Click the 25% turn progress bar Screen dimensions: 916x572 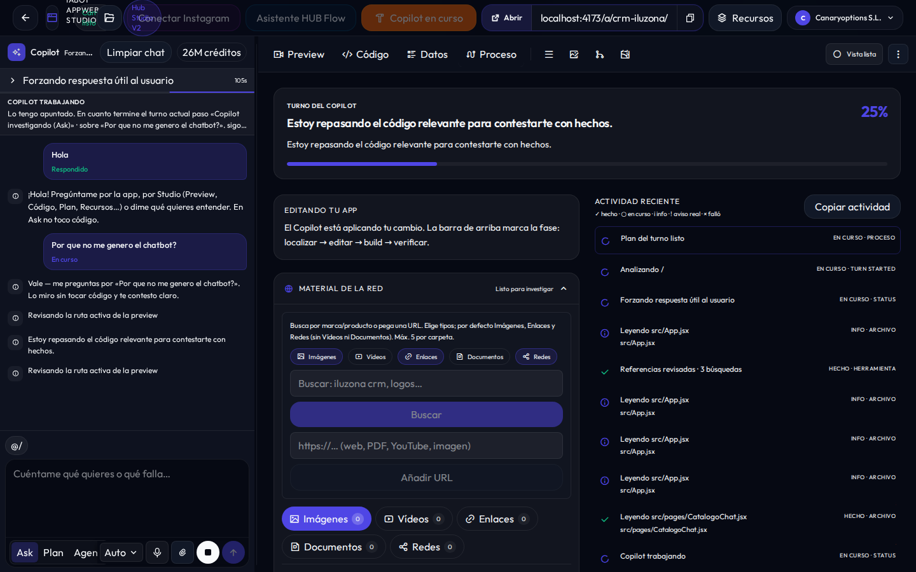(586, 164)
